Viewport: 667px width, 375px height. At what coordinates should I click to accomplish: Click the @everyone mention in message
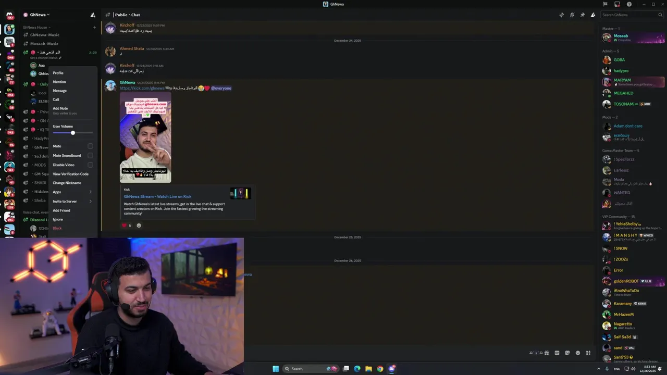pos(221,89)
